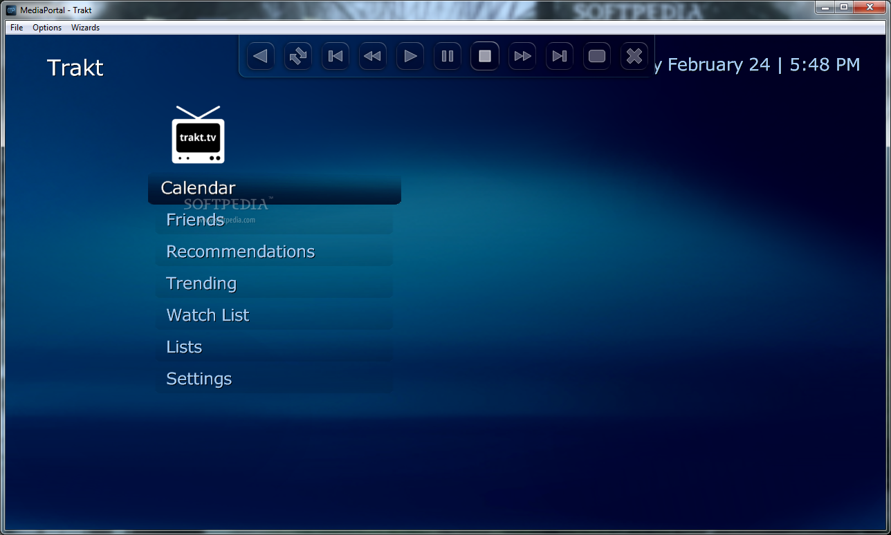Click the rewind button
This screenshot has width=891, height=535.
373,56
